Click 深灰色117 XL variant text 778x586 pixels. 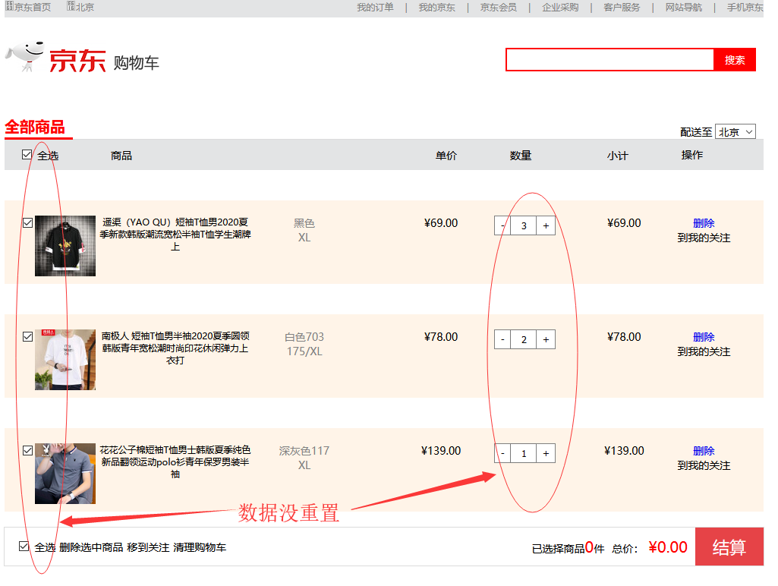[x=304, y=458]
